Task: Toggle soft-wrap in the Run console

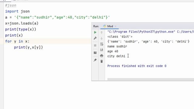Action: tap(102, 44)
